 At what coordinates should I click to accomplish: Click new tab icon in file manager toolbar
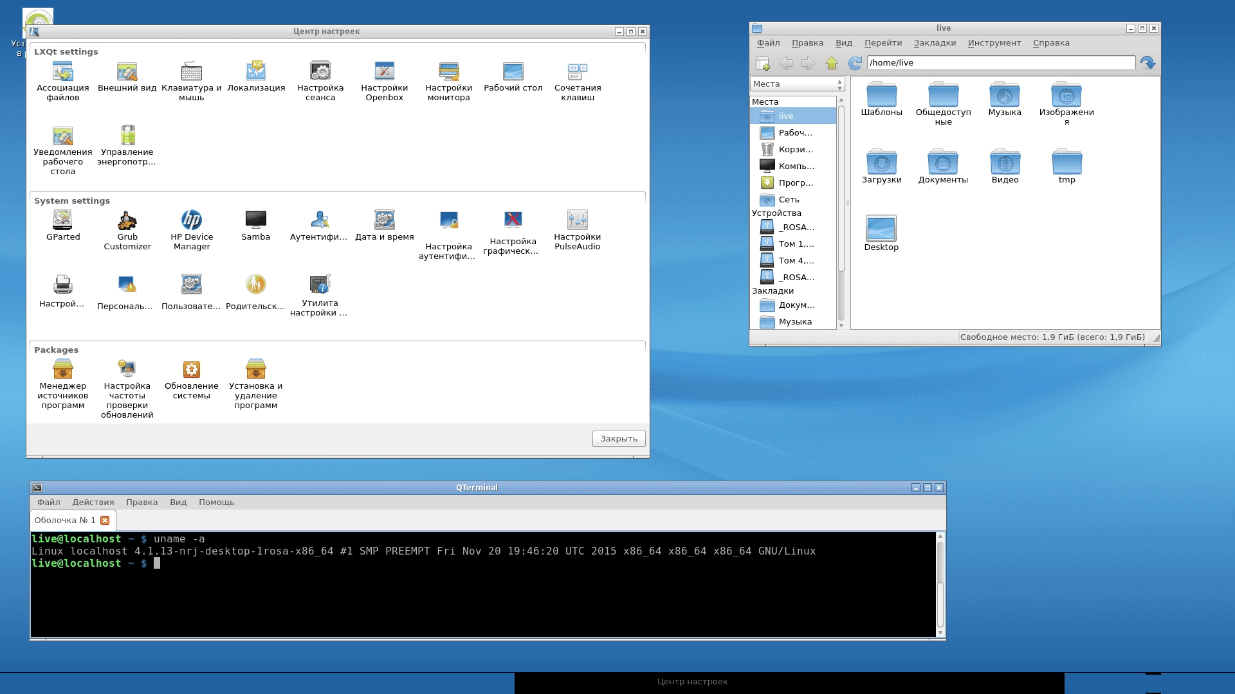coord(763,63)
